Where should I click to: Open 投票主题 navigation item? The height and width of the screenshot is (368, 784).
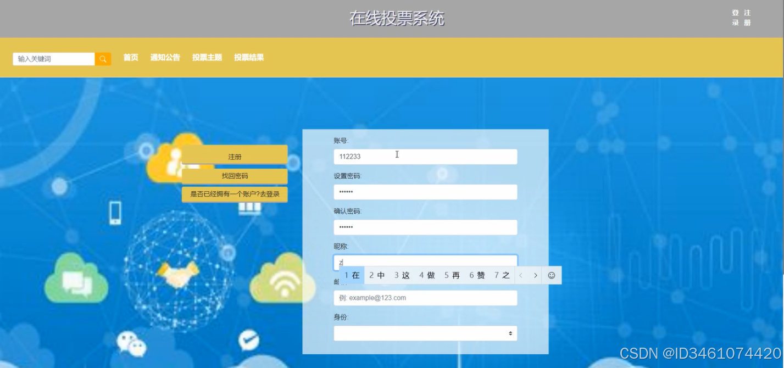[x=207, y=57]
